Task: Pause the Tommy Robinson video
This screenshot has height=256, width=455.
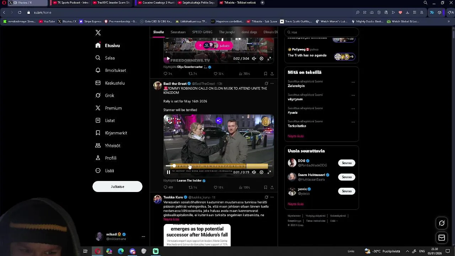Action: (168, 172)
